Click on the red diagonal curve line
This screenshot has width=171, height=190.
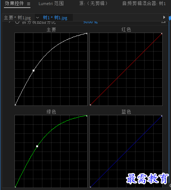(x=126, y=69)
